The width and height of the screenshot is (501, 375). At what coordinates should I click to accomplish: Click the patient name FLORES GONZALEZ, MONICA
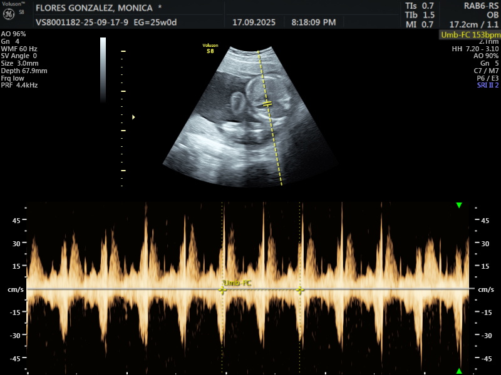point(93,8)
